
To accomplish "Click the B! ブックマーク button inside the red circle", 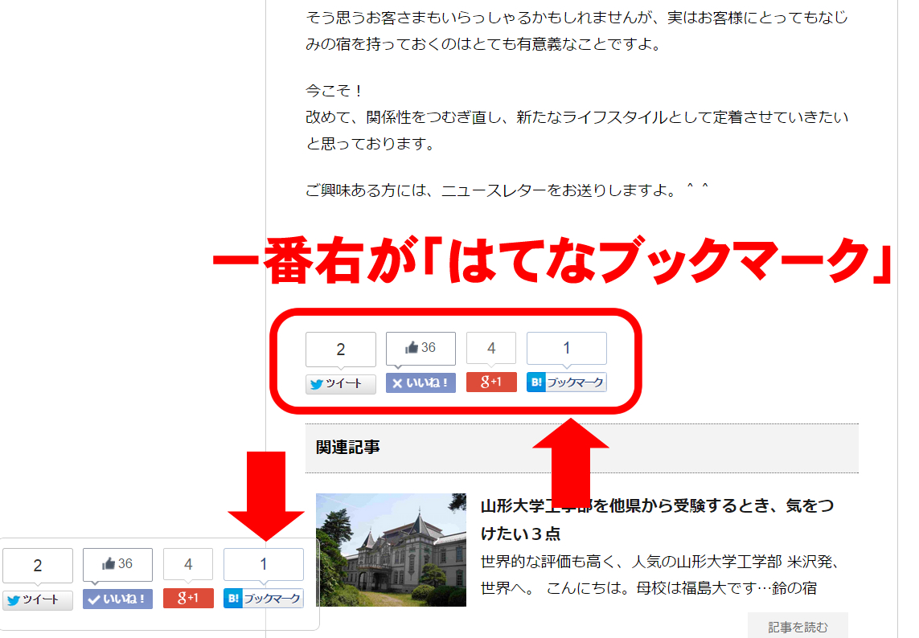I will [x=566, y=382].
